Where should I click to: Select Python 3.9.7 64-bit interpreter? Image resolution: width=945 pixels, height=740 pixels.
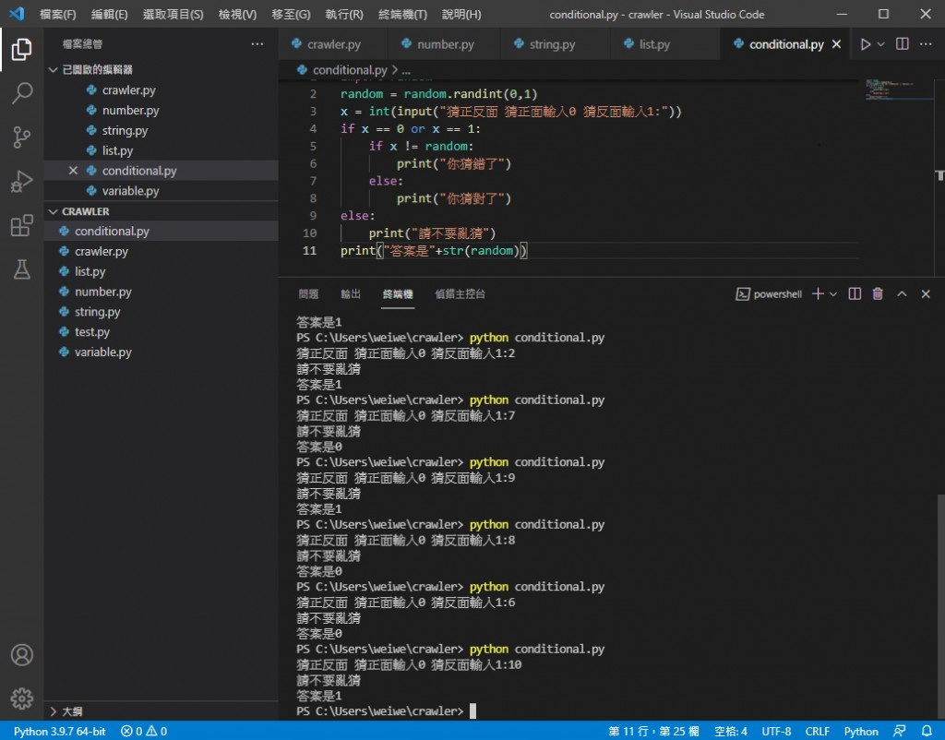point(59,732)
